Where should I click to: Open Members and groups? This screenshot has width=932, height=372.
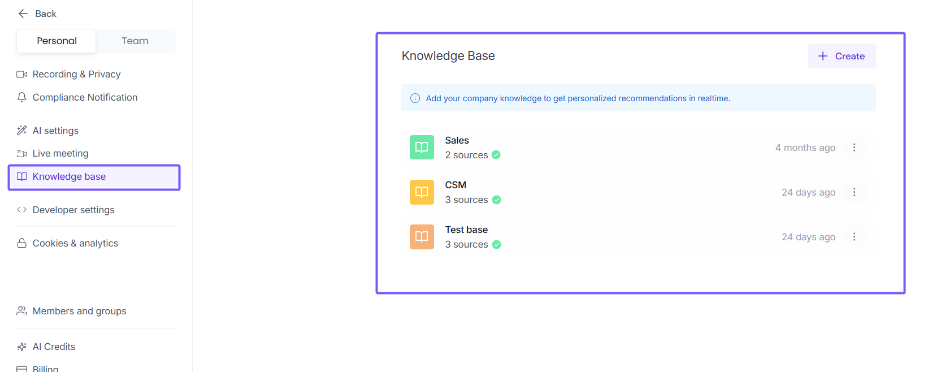point(79,311)
